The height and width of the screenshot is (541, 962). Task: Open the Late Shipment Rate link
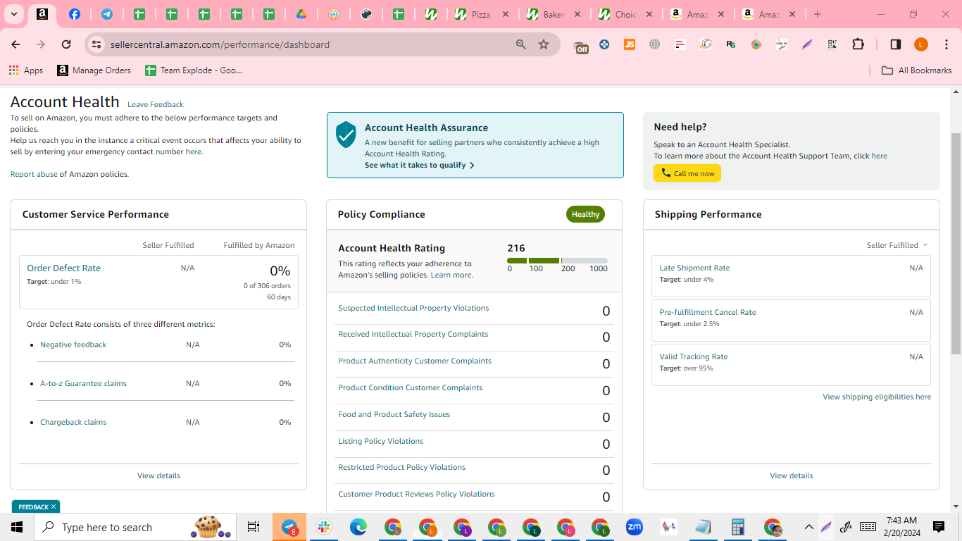694,268
